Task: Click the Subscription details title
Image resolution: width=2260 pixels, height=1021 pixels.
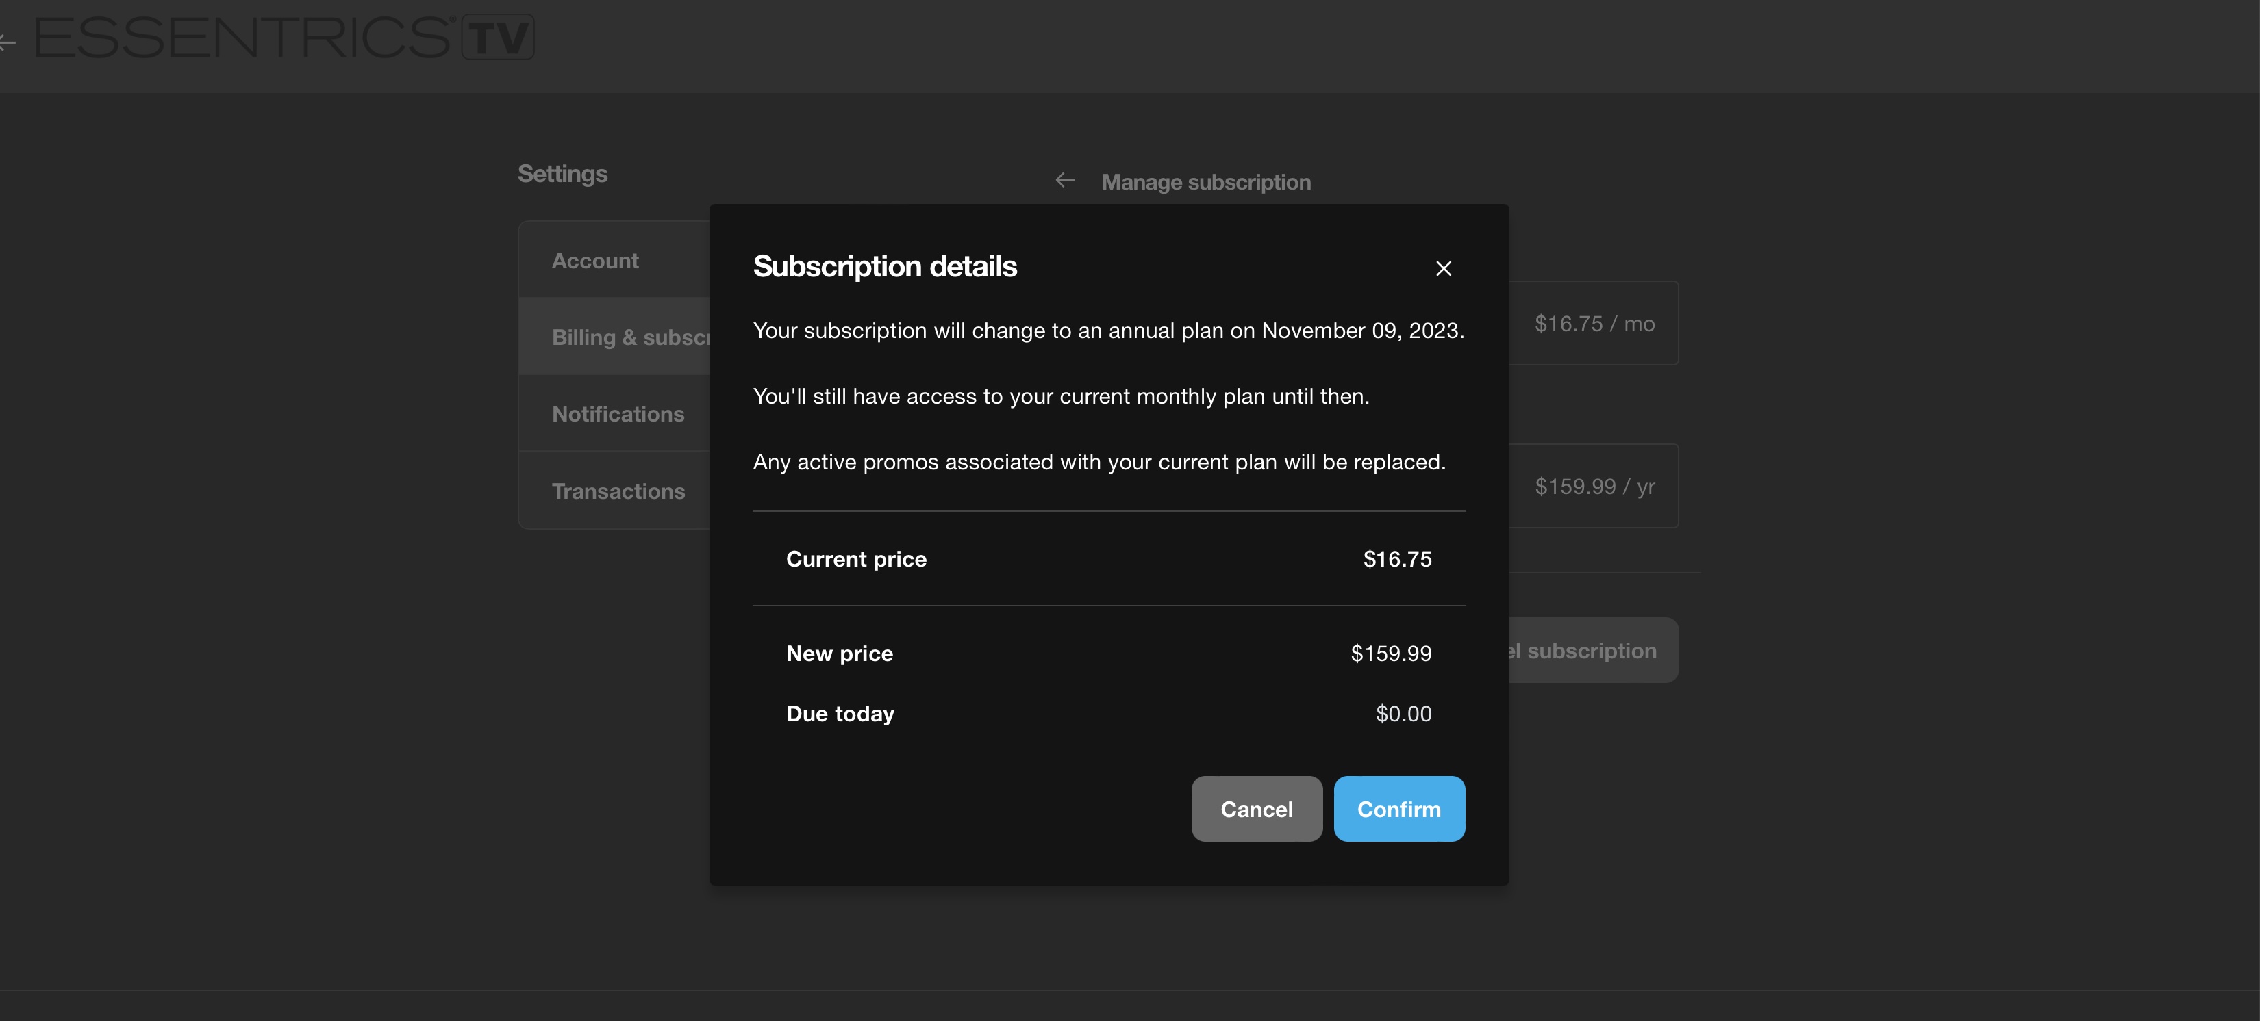Action: pos(884,266)
